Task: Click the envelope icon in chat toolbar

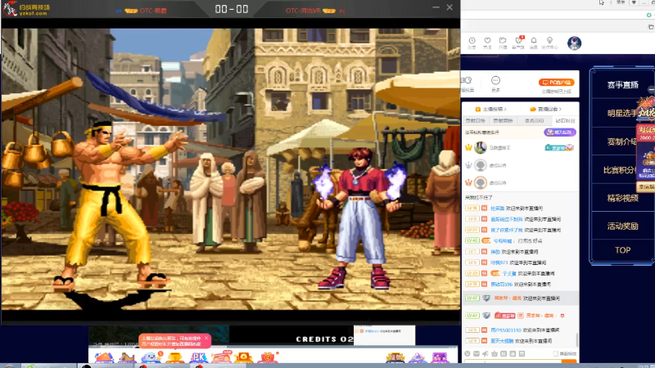Action: tap(477, 353)
